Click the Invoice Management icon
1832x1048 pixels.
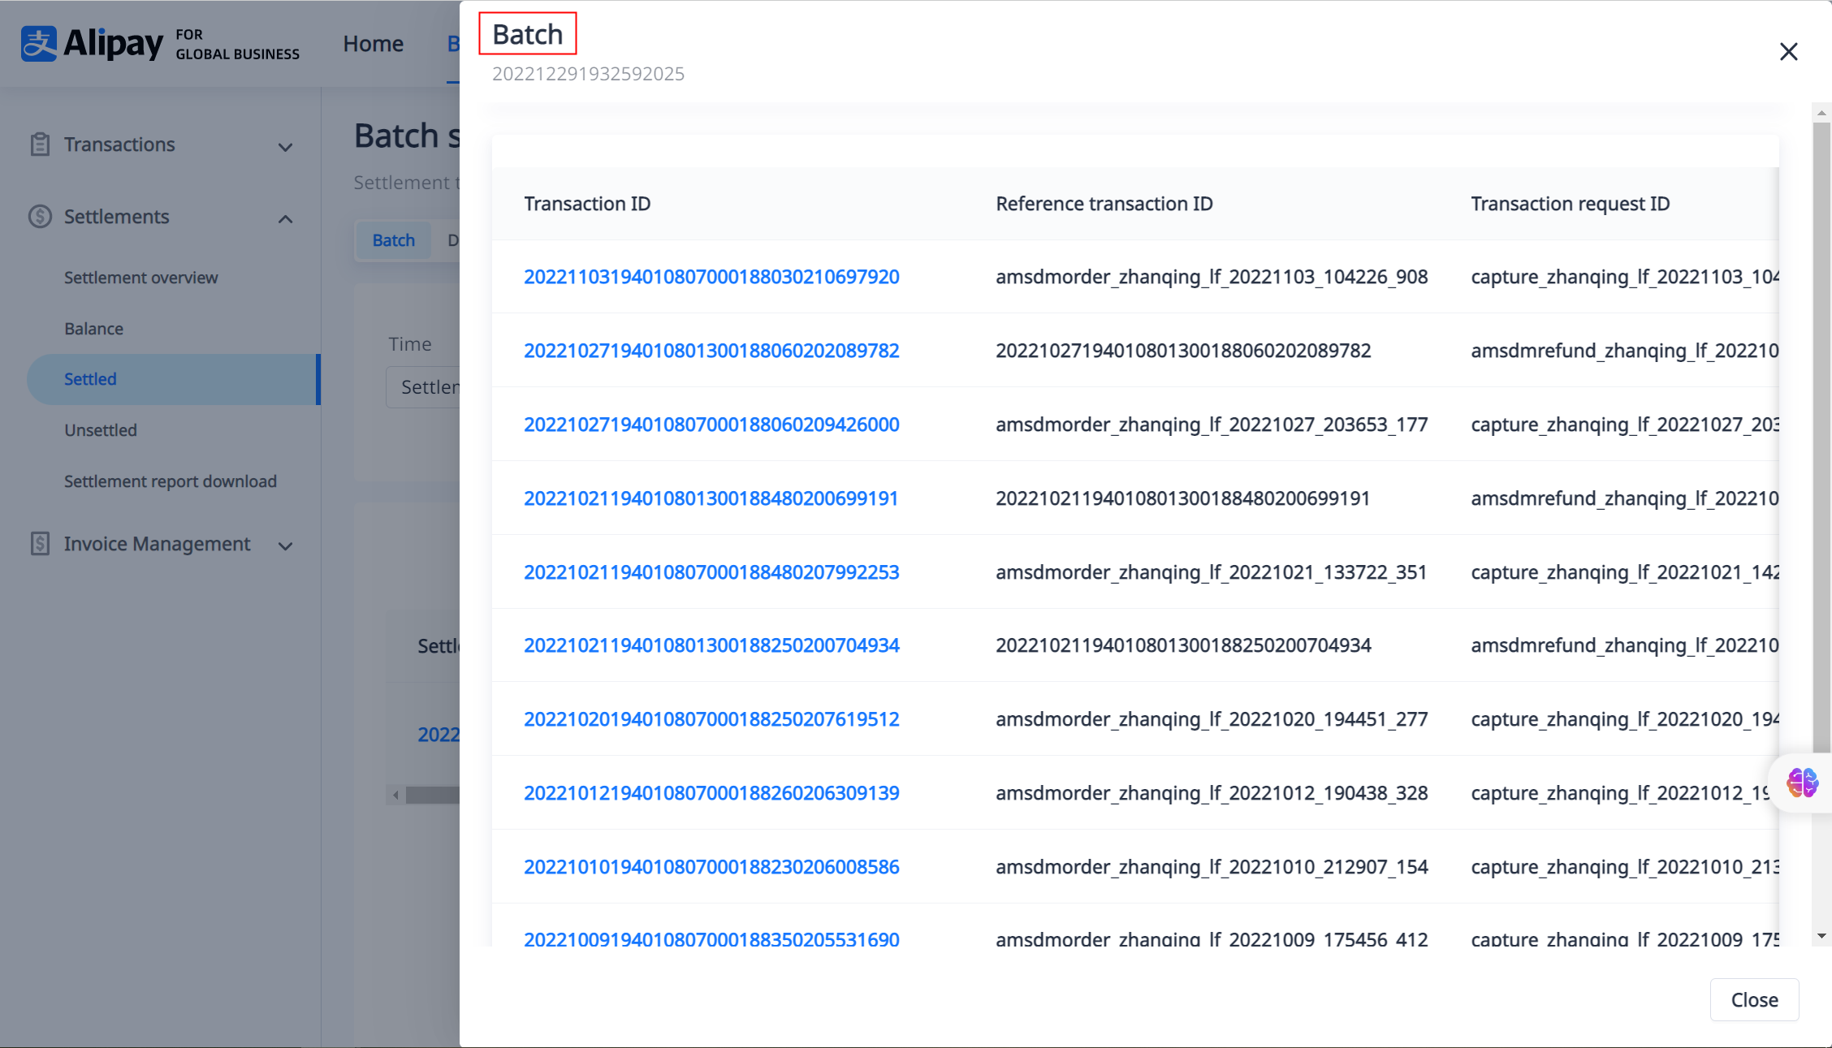click(x=40, y=544)
